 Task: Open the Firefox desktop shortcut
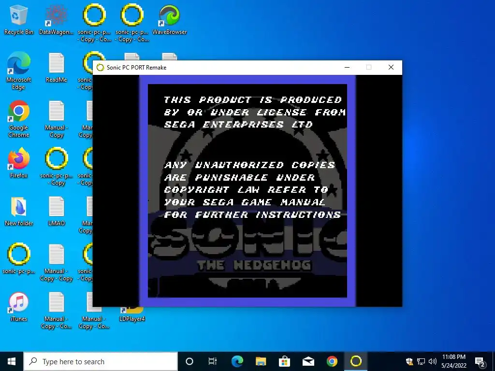[19, 163]
